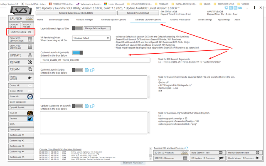Launch Custom App #5
266x166 pixels.
tap(21, 157)
